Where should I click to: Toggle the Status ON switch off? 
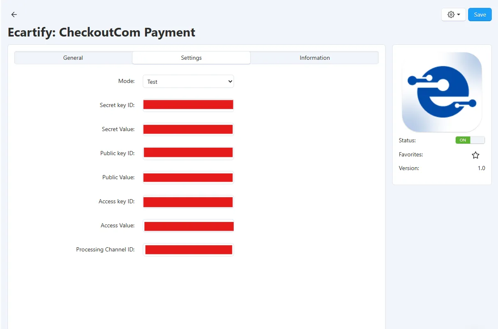(470, 140)
